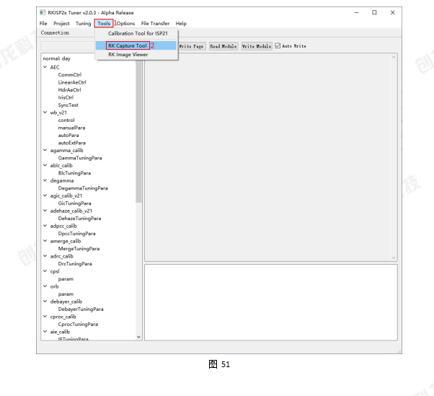Select DpccTuningPara tree item
The width and height of the screenshot is (434, 396).
pos(76,234)
